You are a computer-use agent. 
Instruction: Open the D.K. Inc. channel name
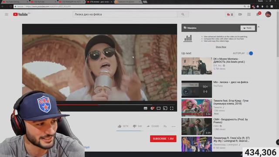218,65
